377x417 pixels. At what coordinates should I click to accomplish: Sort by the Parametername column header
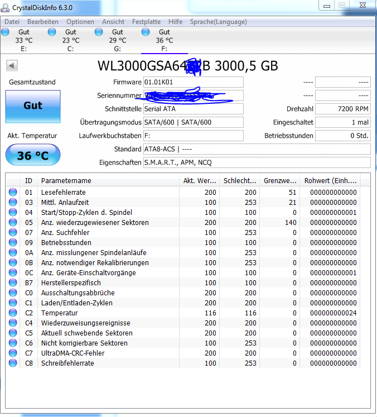(108, 180)
